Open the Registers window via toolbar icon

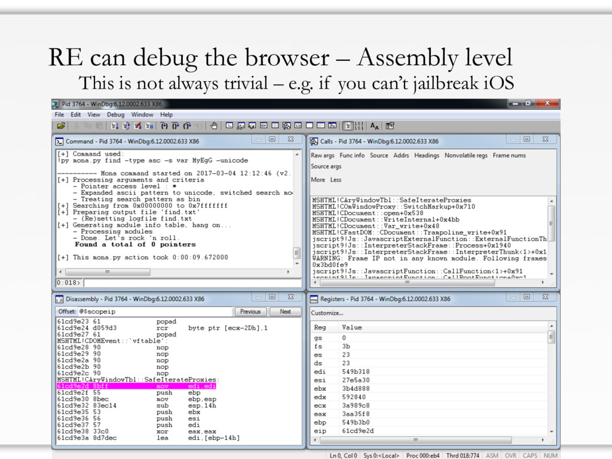[264, 126]
